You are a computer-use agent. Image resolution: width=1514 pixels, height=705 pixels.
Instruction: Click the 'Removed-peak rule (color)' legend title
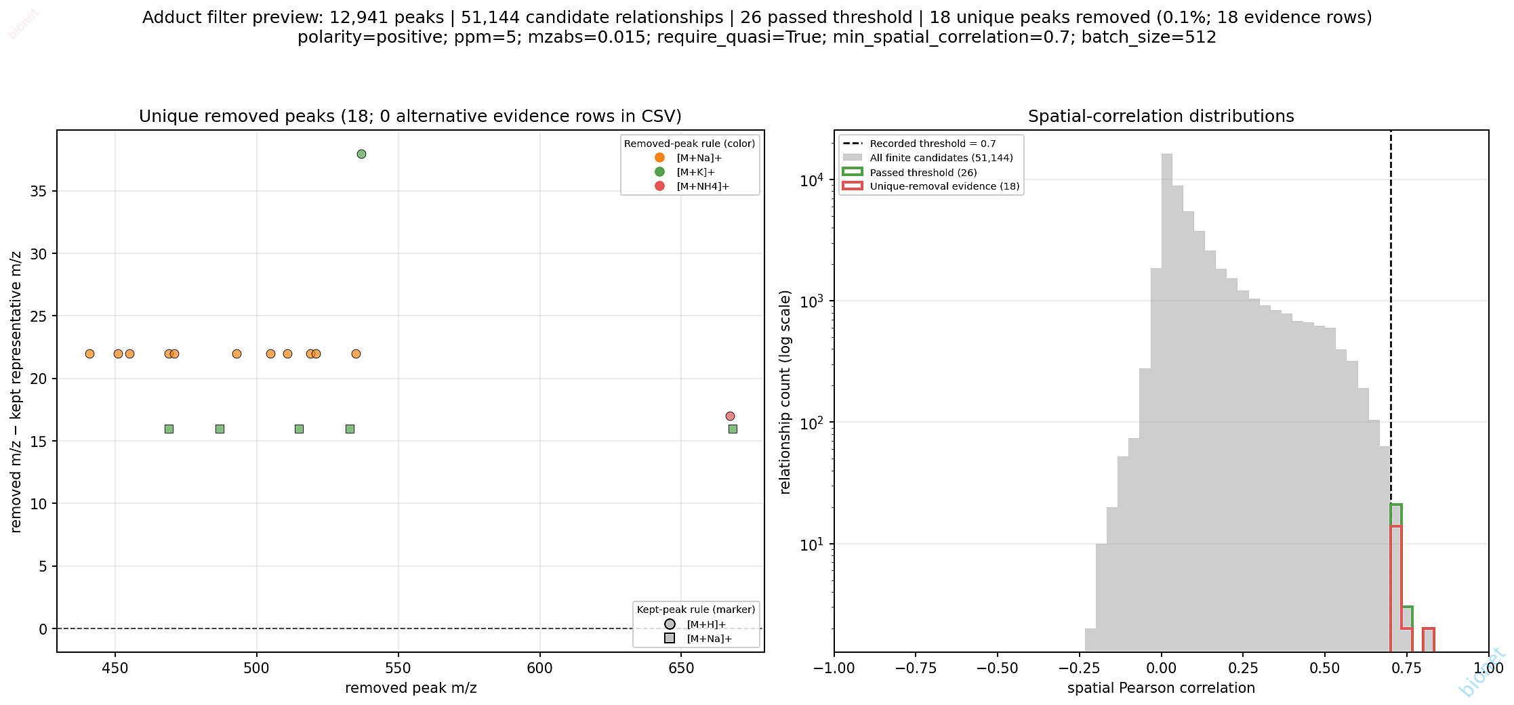point(689,144)
